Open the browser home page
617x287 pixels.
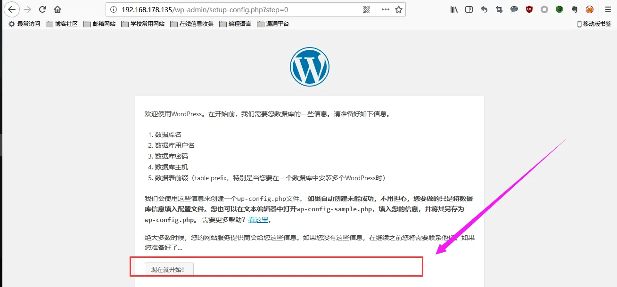tap(58, 9)
